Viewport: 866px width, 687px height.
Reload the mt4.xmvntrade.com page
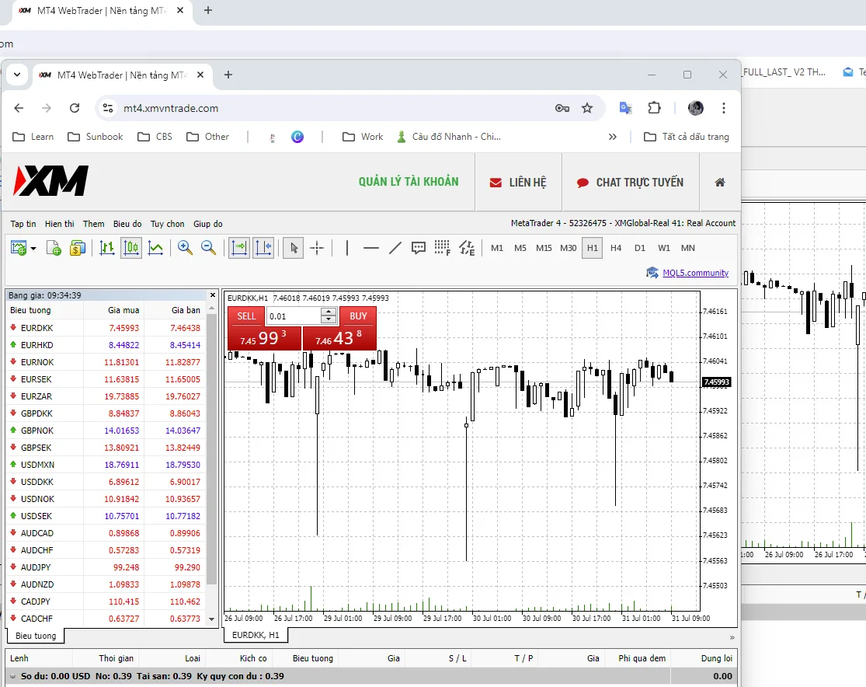(x=75, y=108)
